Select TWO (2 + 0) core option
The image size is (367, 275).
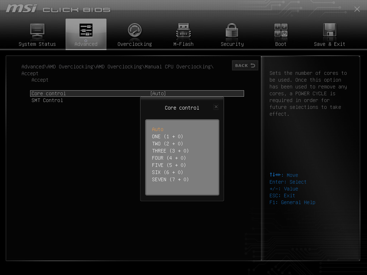click(167, 144)
